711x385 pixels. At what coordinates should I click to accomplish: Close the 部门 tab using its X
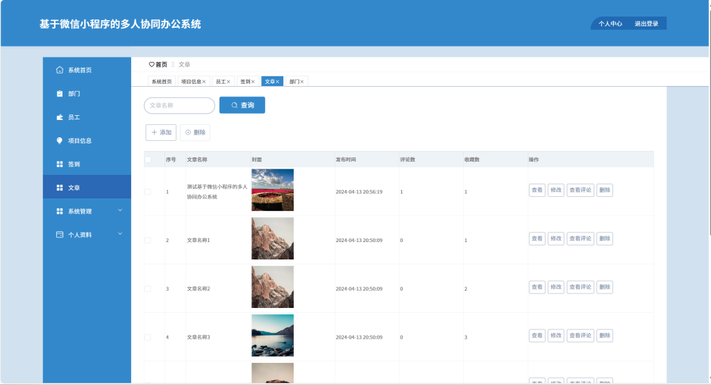[302, 82]
